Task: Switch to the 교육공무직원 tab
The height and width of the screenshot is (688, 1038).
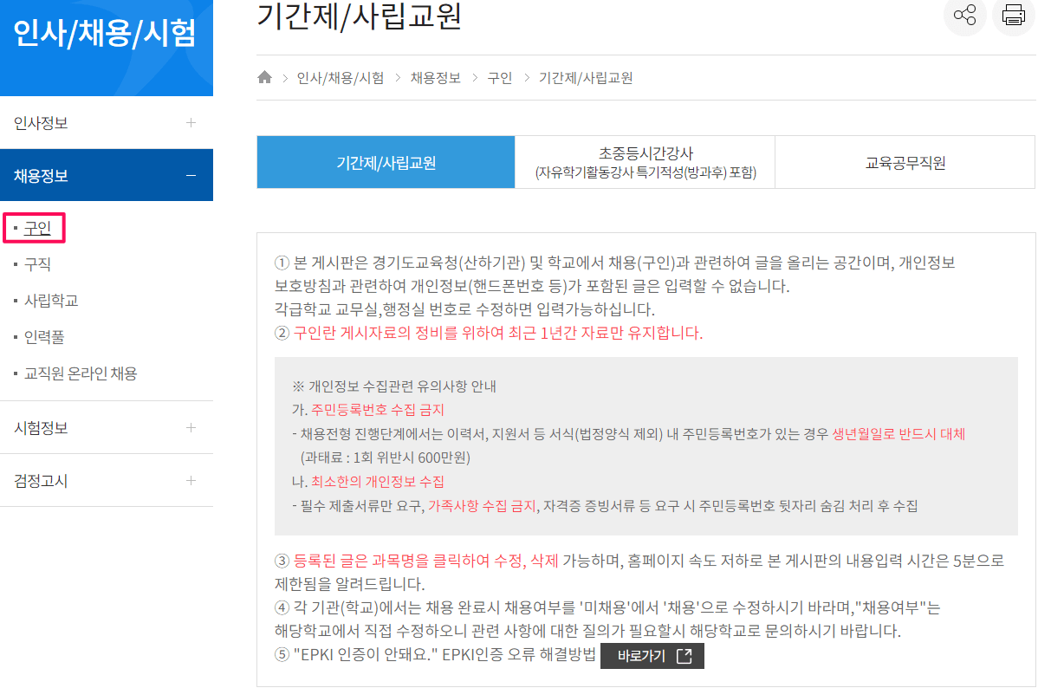Action: point(904,161)
